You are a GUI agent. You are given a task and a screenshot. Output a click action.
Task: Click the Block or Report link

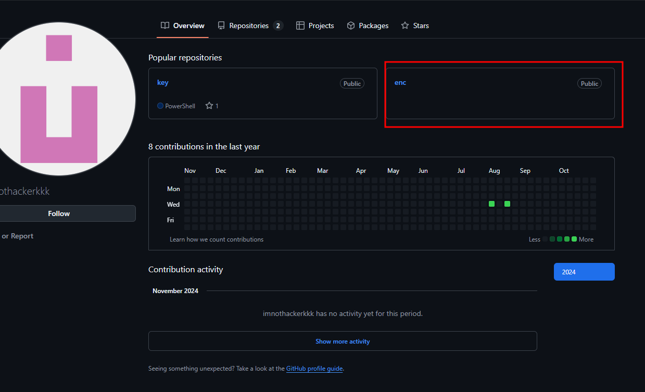click(x=17, y=236)
